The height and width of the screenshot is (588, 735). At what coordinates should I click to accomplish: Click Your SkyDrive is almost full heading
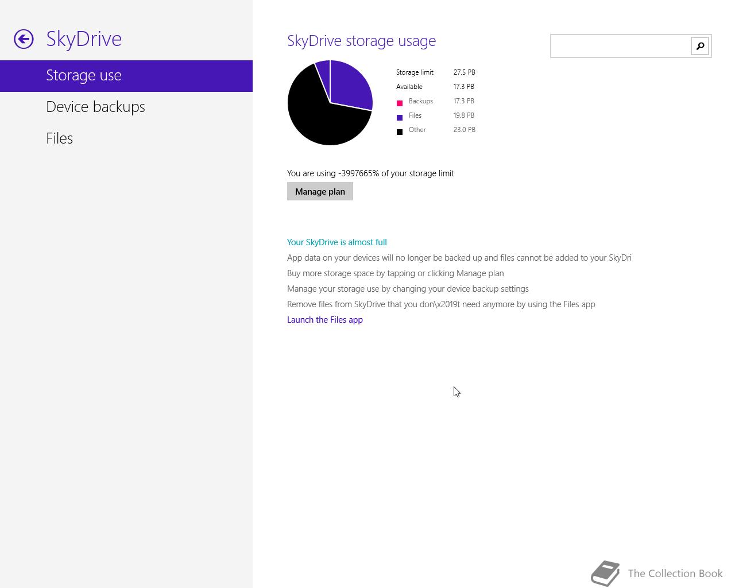(337, 242)
